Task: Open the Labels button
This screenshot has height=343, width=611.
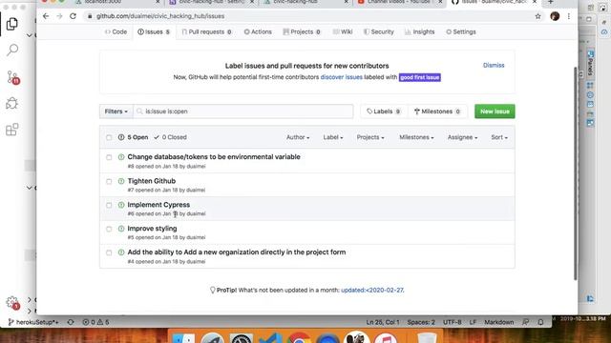Action: click(x=384, y=111)
